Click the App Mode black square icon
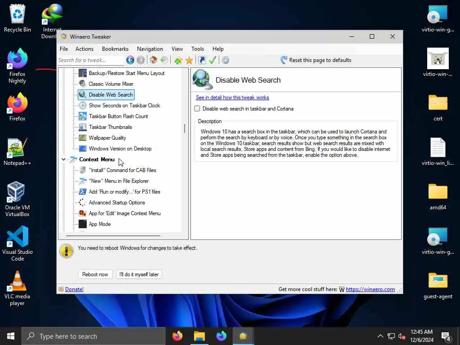This screenshot has height=345, width=460. pyautogui.click(x=83, y=224)
